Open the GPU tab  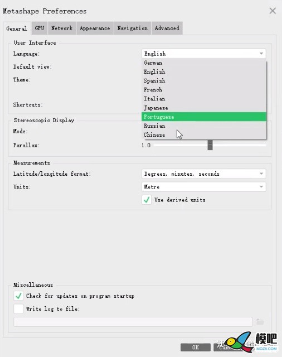click(40, 28)
